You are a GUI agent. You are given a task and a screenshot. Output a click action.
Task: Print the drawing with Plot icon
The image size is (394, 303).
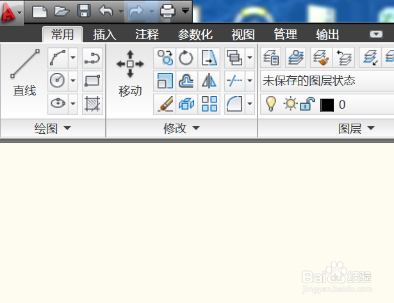click(168, 12)
